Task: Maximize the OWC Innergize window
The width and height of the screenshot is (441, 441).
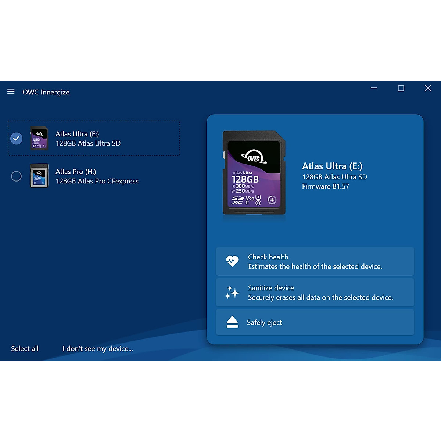Action: [401, 88]
